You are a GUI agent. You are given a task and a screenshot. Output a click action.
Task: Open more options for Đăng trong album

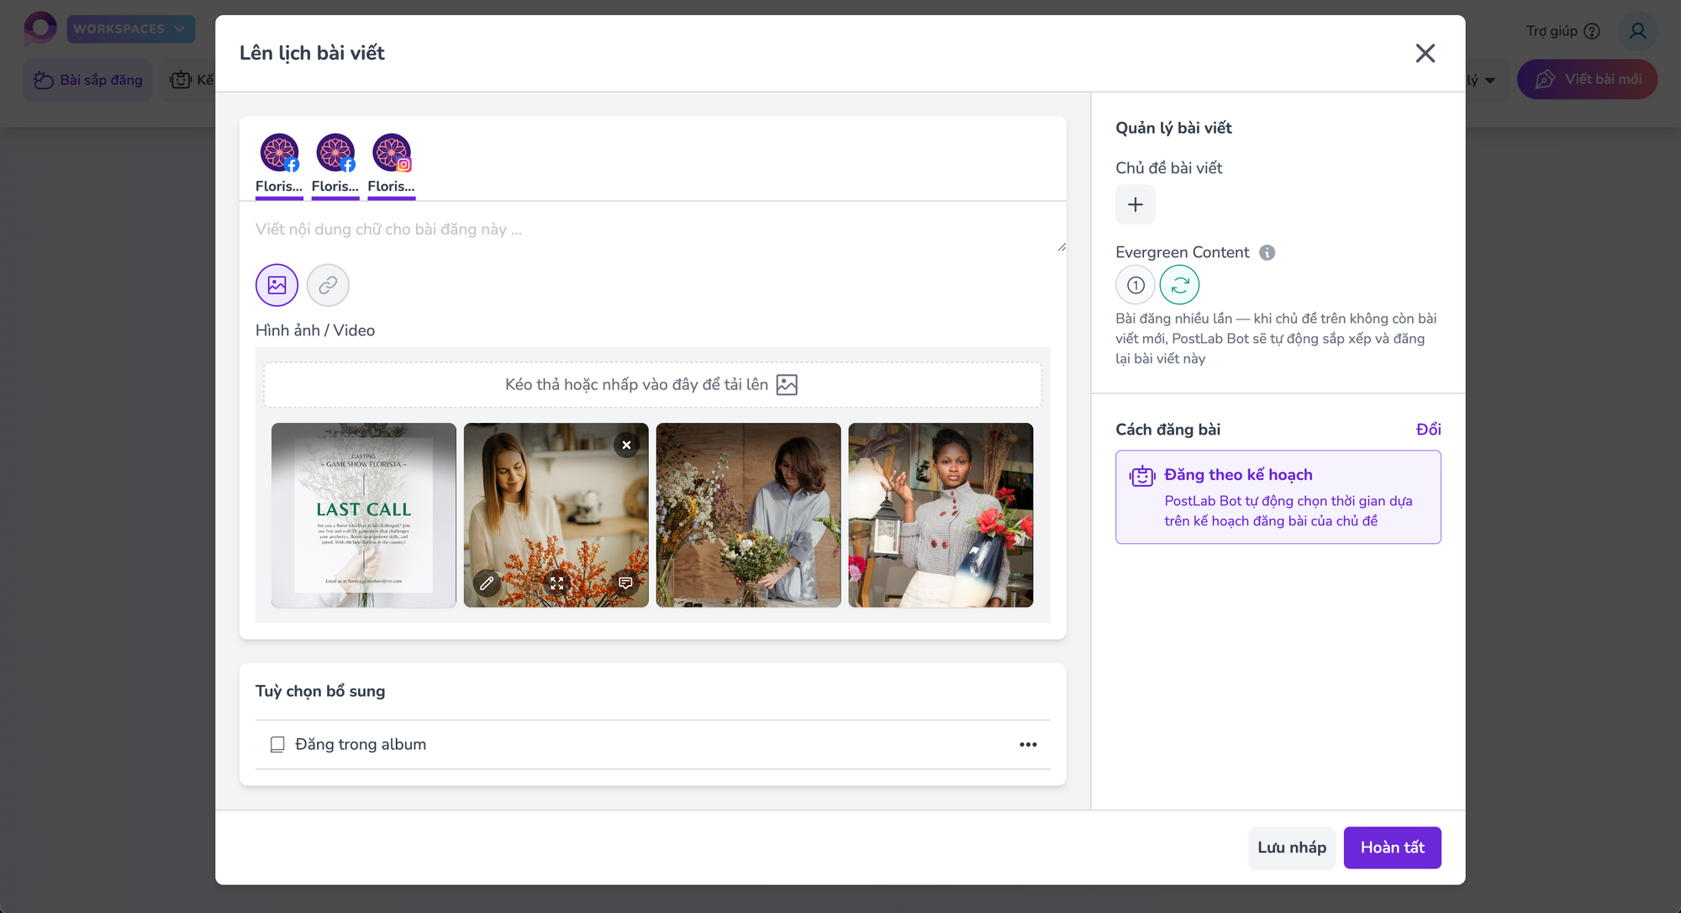click(x=1028, y=745)
